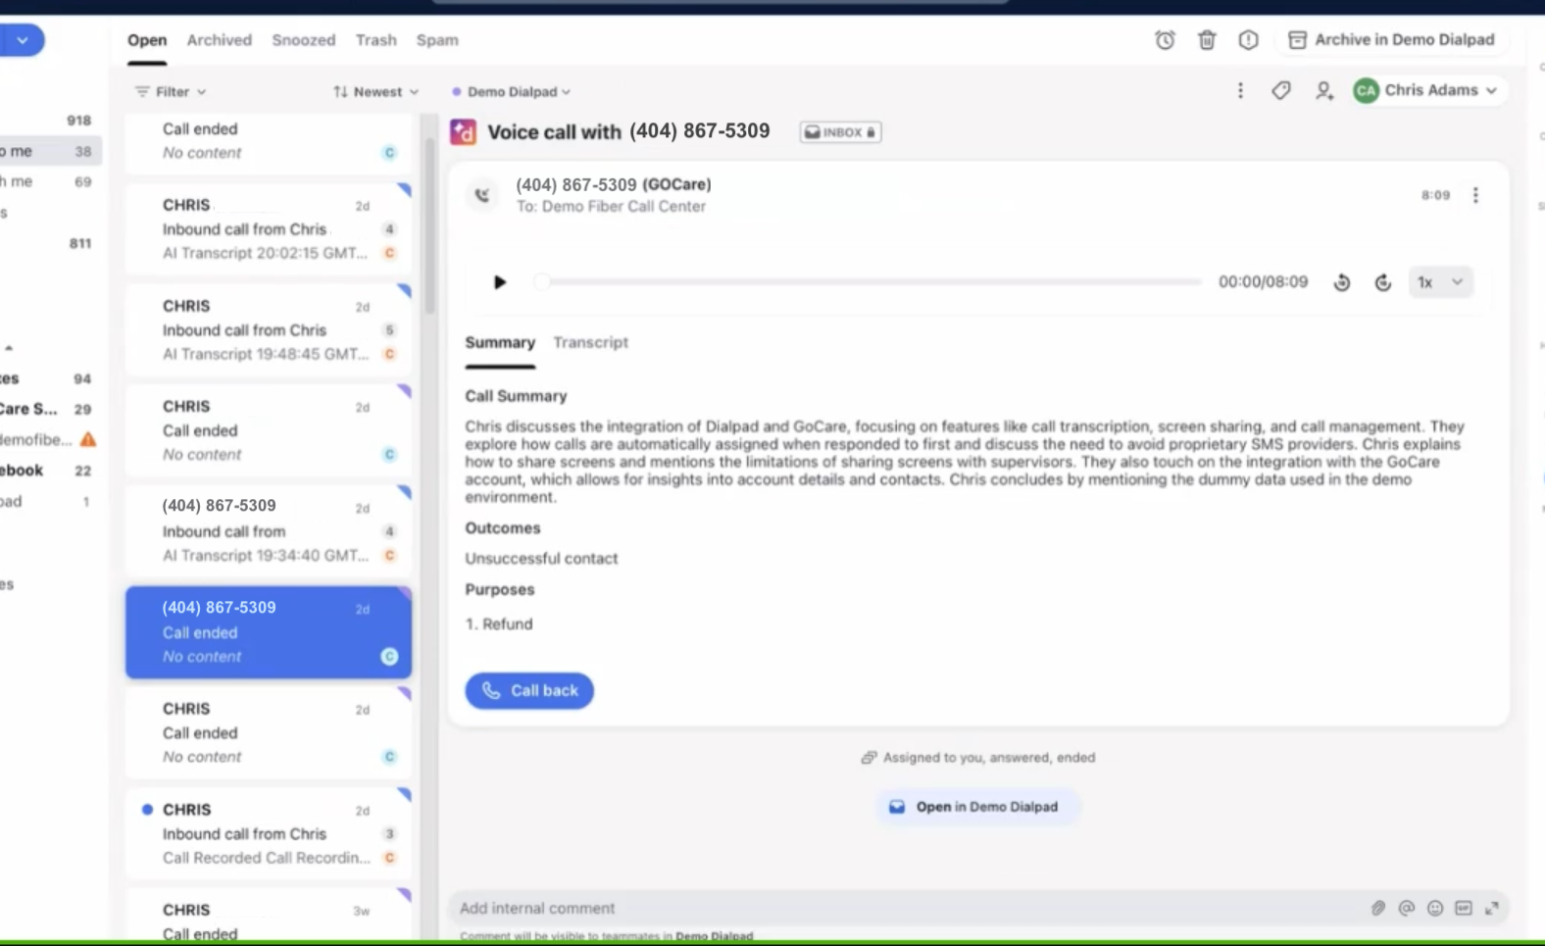Click the Filter lines icon
The height and width of the screenshot is (946, 1545).
(x=142, y=92)
